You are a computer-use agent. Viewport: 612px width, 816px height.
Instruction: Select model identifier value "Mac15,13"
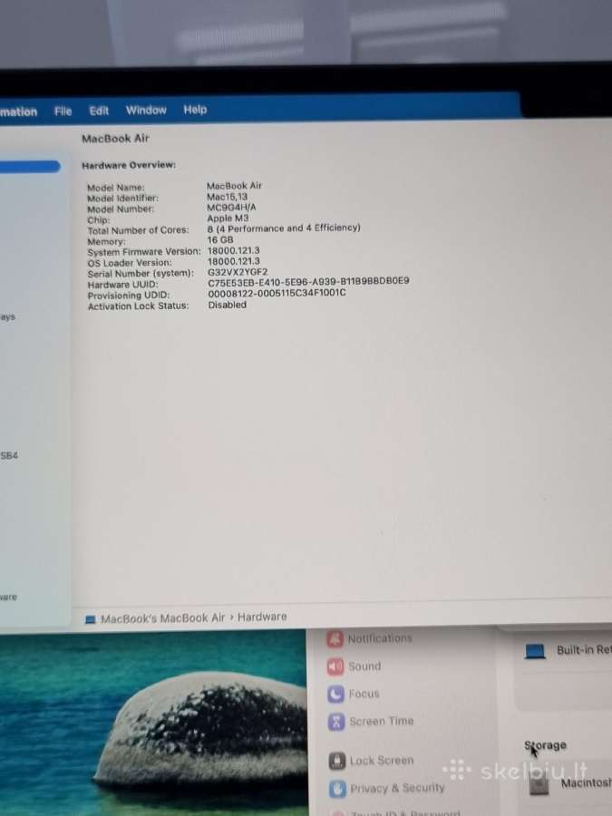pyautogui.click(x=227, y=197)
